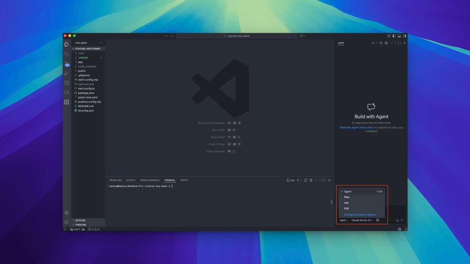The image size is (470, 264).
Task: Click the command center search box
Action: [x=237, y=36]
